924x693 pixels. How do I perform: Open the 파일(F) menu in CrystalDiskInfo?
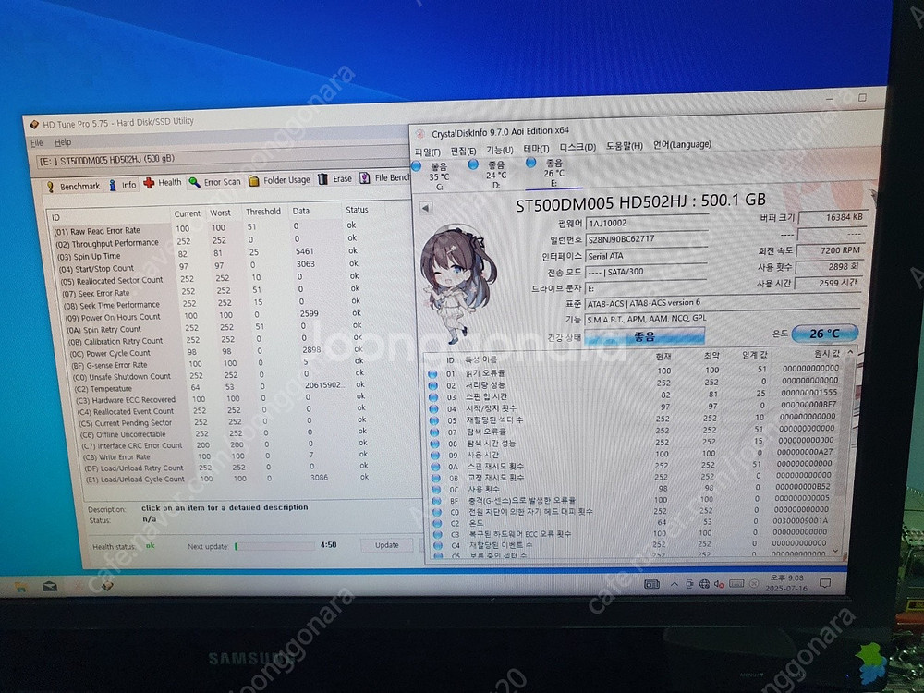pyautogui.click(x=427, y=152)
